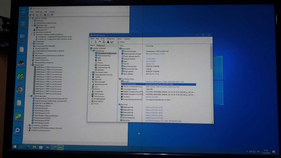Screen dimensions: 281x158
Task: Switch to the Меню tab in AIDA64 sidebar
Action: pos(92,45)
